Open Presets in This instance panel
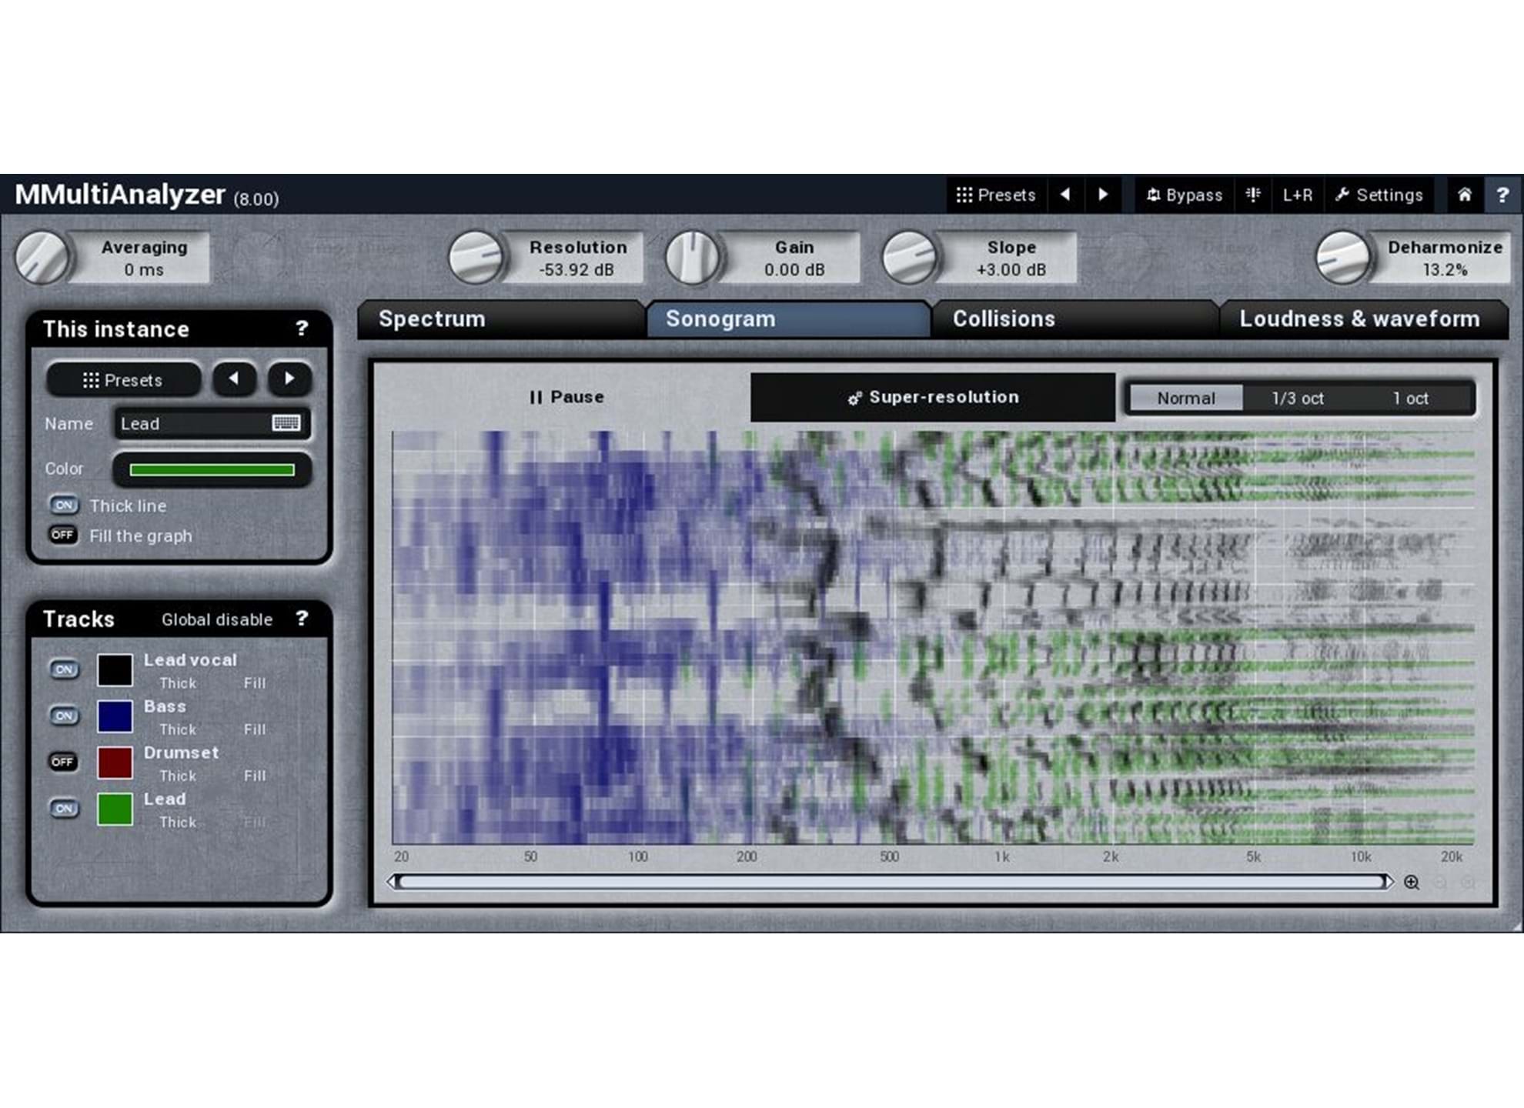Image resolution: width=1524 pixels, height=1108 pixels. pos(123,380)
